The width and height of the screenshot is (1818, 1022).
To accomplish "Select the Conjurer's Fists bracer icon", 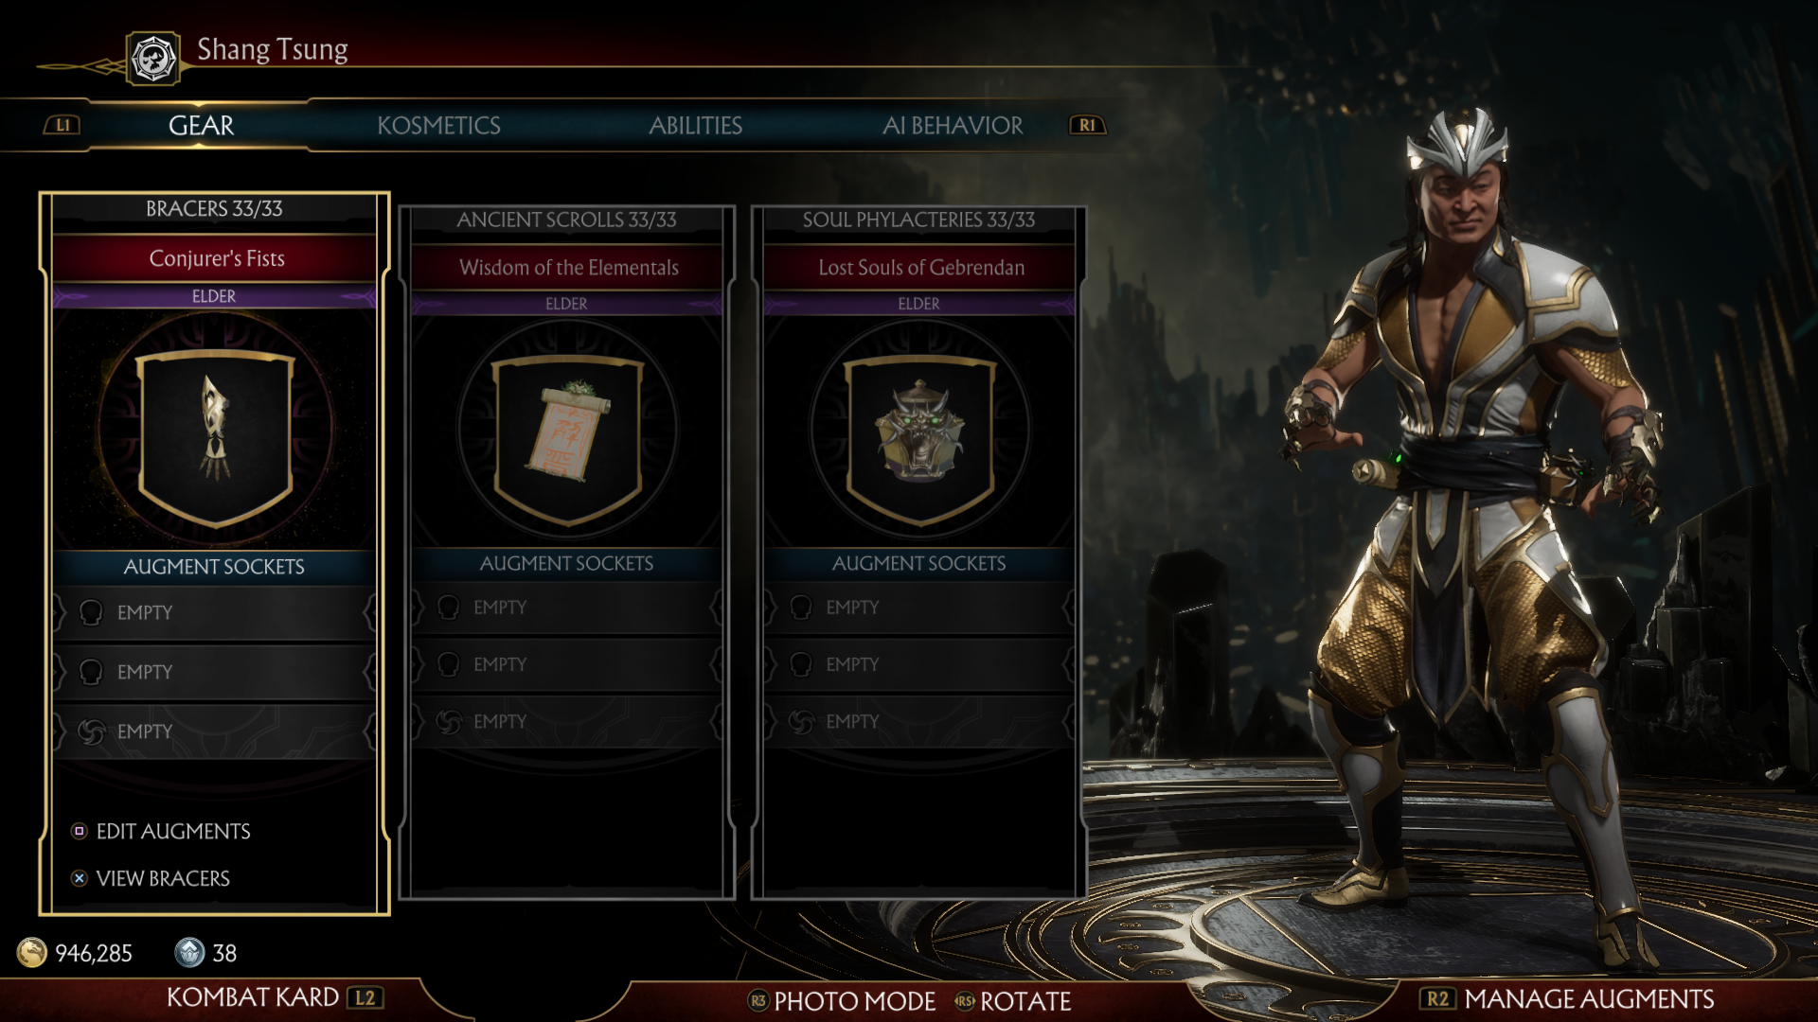I will pos(216,436).
